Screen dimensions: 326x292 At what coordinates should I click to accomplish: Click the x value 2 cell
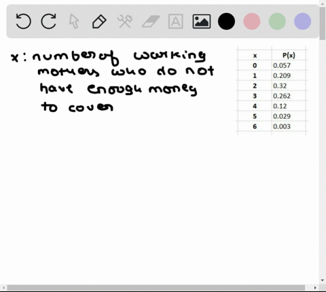click(x=255, y=86)
